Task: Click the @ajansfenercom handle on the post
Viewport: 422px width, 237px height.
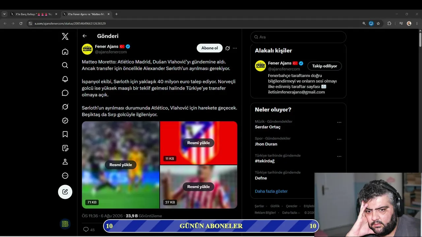Action: pos(111,52)
